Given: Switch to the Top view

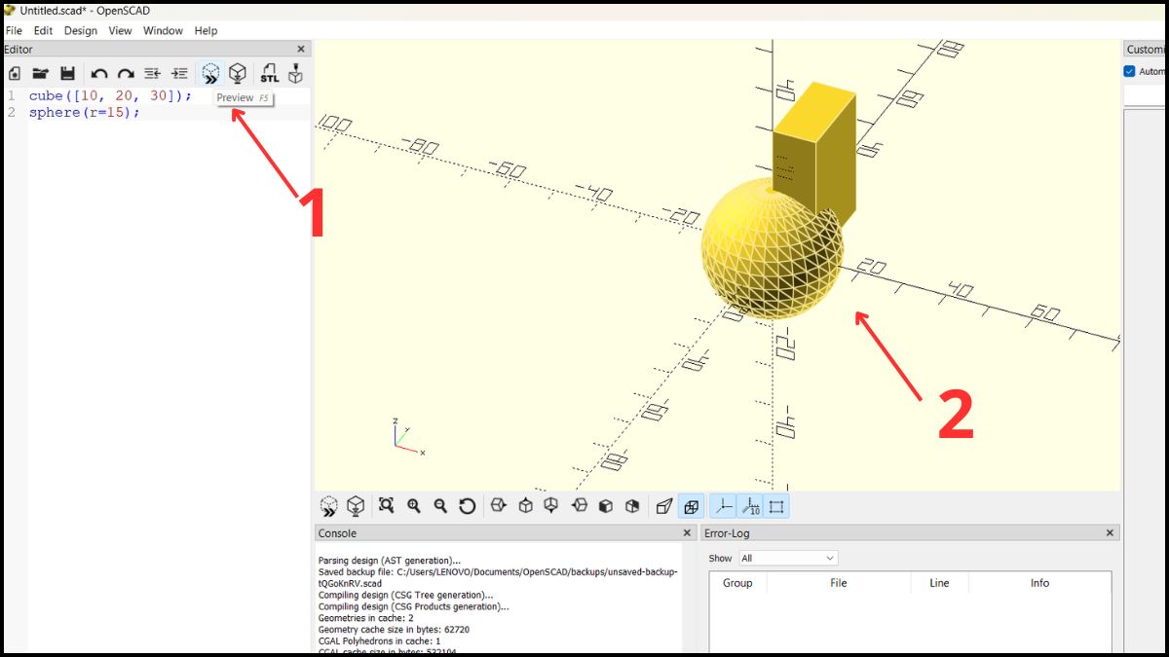Looking at the screenshot, I should click(526, 505).
